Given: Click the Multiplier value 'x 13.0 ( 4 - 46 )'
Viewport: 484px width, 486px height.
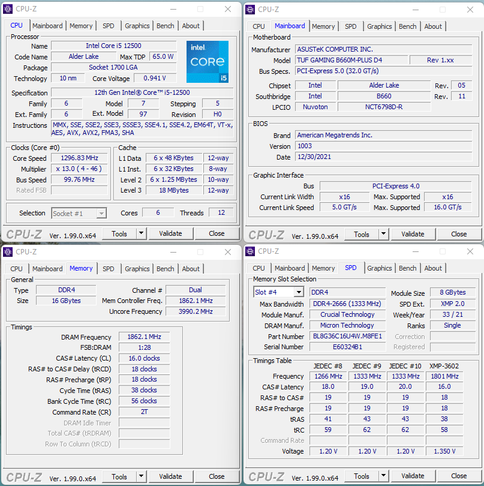Looking at the screenshot, I should coord(79,169).
